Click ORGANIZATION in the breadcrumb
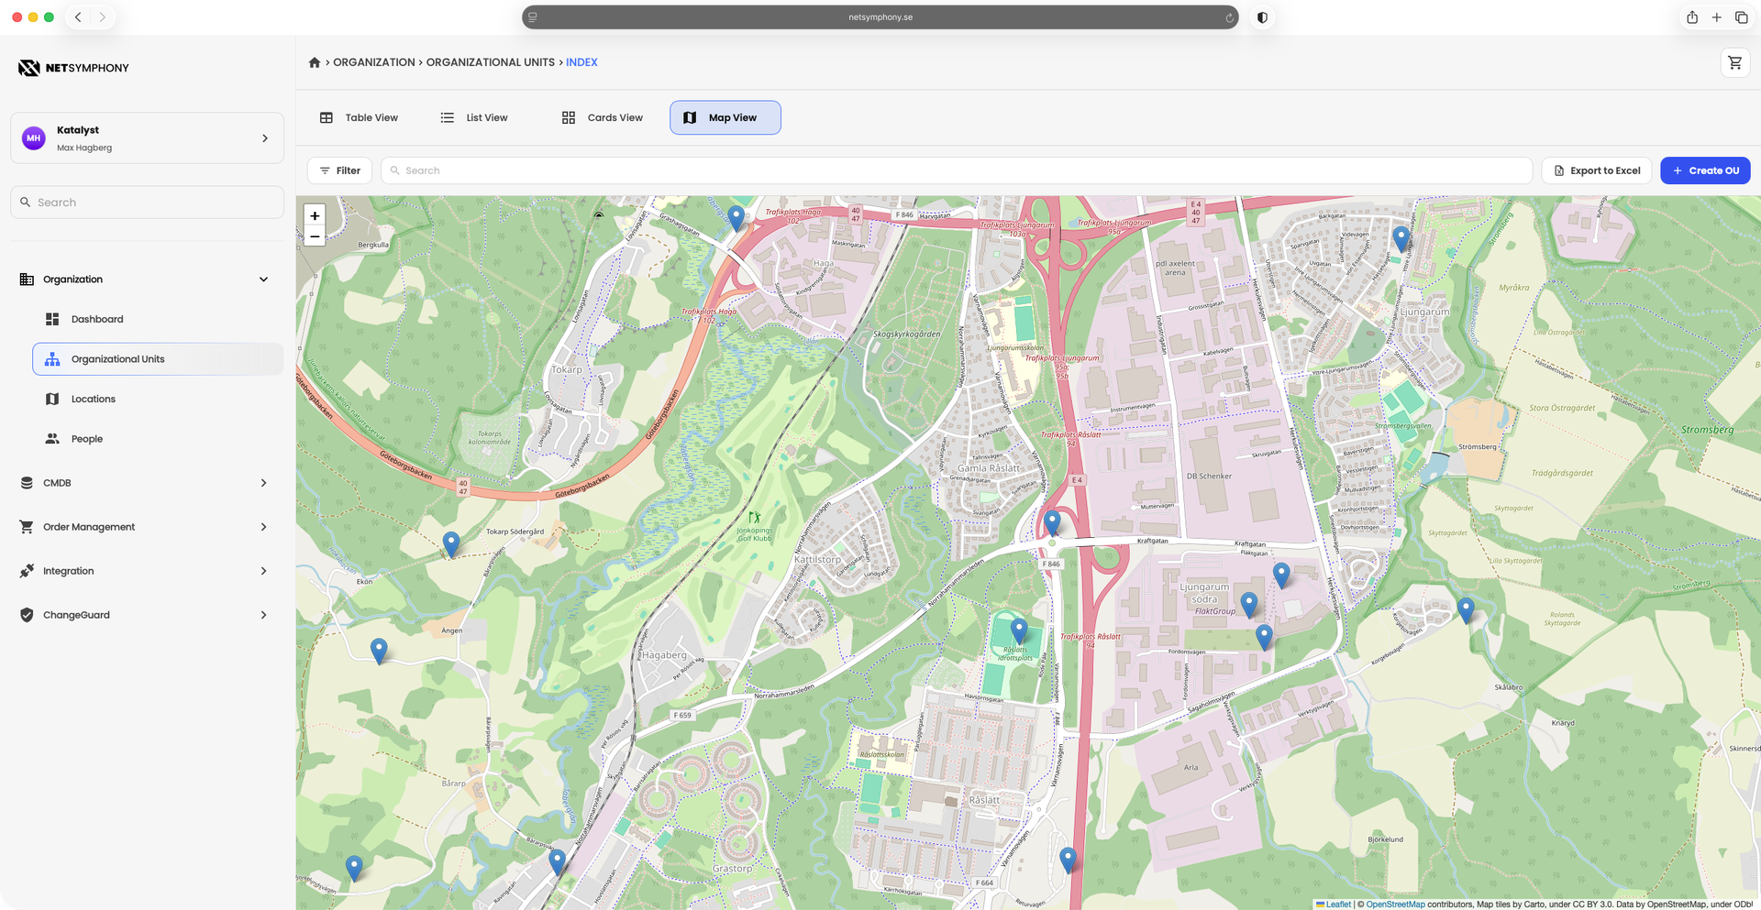The image size is (1761, 910). (x=374, y=62)
